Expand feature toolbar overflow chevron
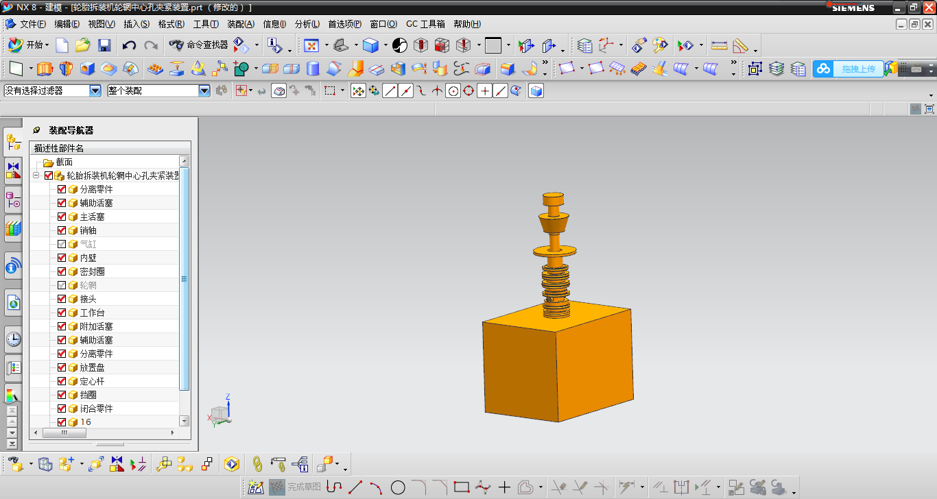The width and height of the screenshot is (937, 499). point(545,64)
